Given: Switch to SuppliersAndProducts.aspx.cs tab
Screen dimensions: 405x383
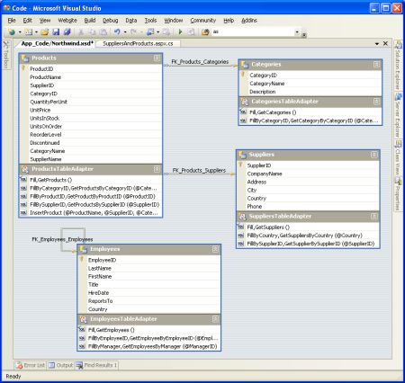Looking at the screenshot, I should 138,43.
